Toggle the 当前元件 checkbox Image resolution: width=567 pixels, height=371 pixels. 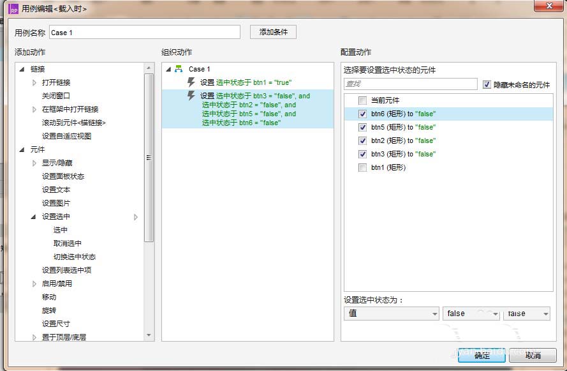[362, 100]
